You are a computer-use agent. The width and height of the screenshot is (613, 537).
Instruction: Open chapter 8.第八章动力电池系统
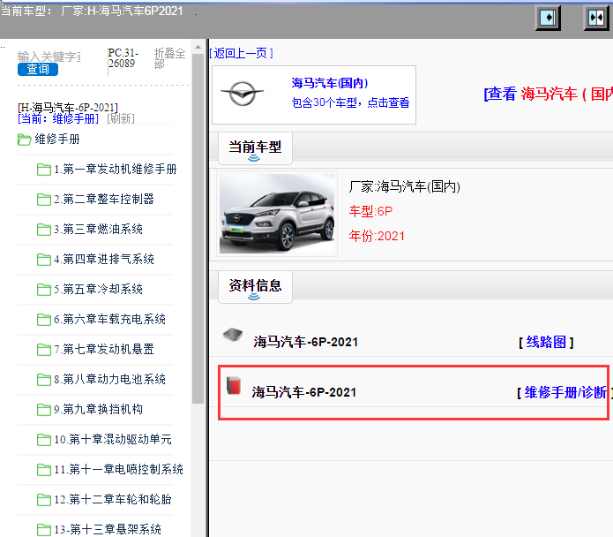click(110, 379)
